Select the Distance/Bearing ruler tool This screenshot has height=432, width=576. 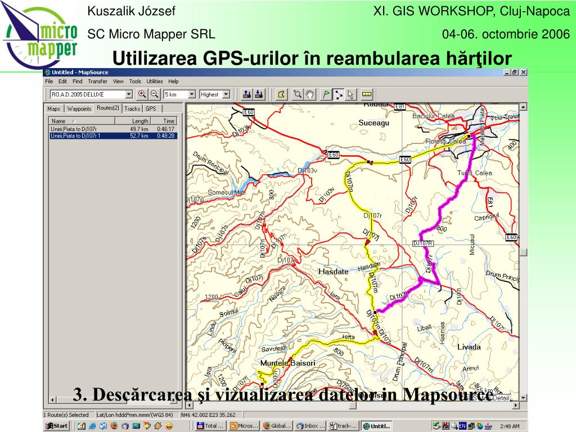pos(367,94)
